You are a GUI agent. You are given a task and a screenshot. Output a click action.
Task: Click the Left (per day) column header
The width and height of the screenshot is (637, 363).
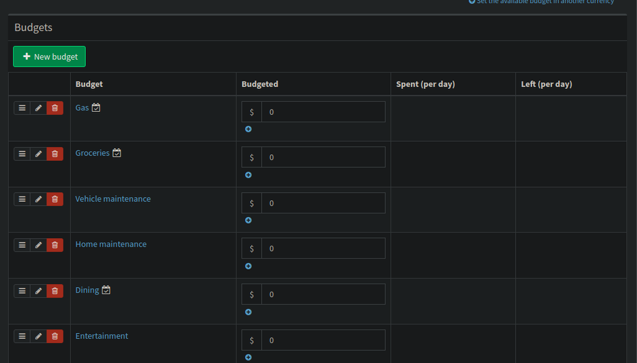546,84
